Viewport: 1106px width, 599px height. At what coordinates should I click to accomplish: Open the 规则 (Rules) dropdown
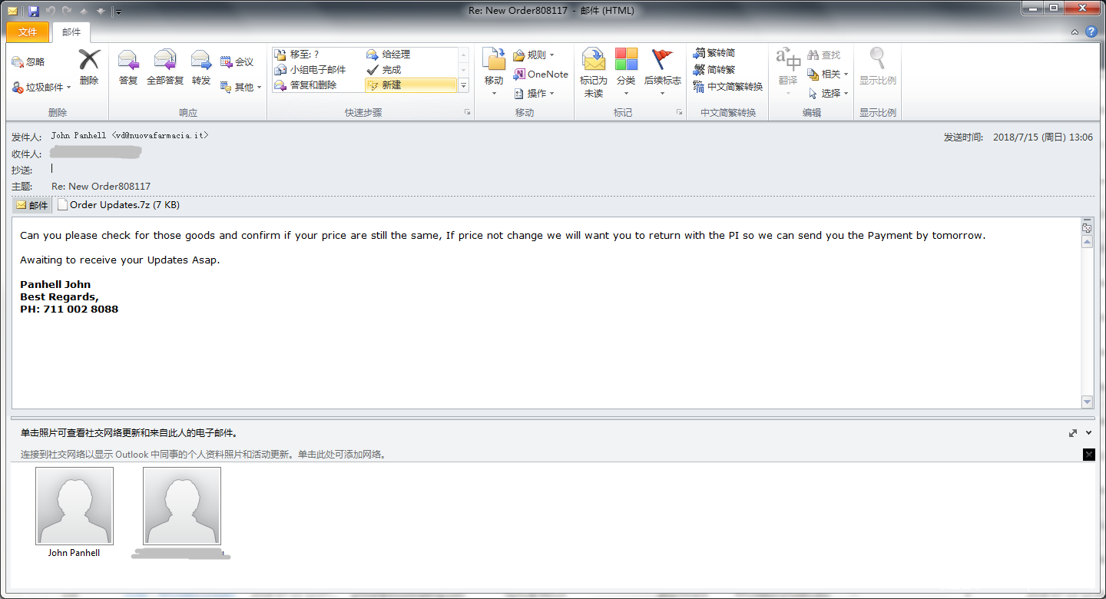click(533, 55)
